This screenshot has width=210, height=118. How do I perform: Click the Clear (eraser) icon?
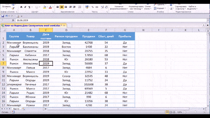171,9
